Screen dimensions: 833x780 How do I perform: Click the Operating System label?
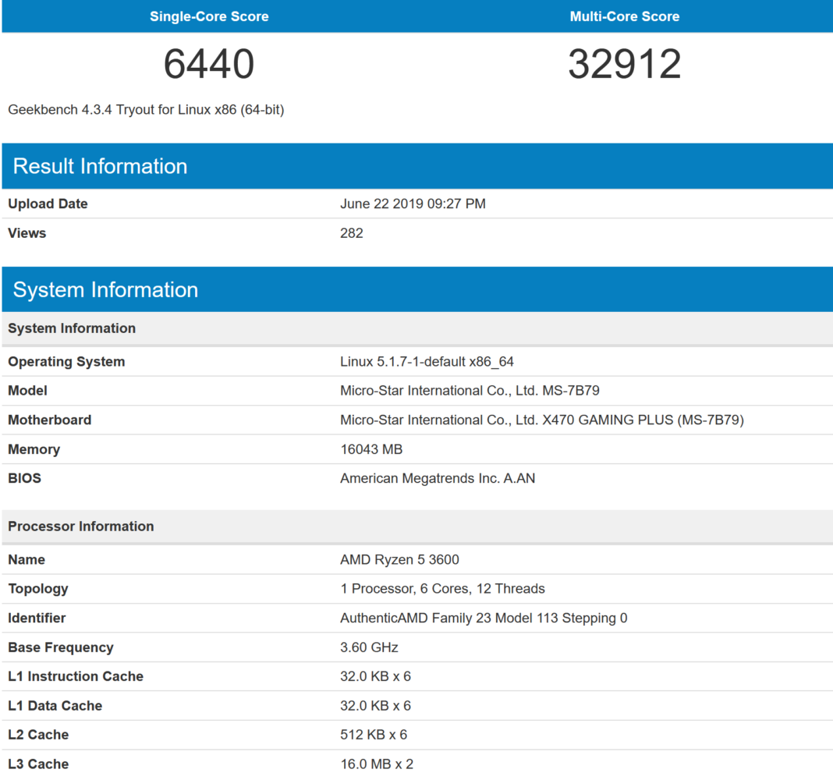[66, 362]
